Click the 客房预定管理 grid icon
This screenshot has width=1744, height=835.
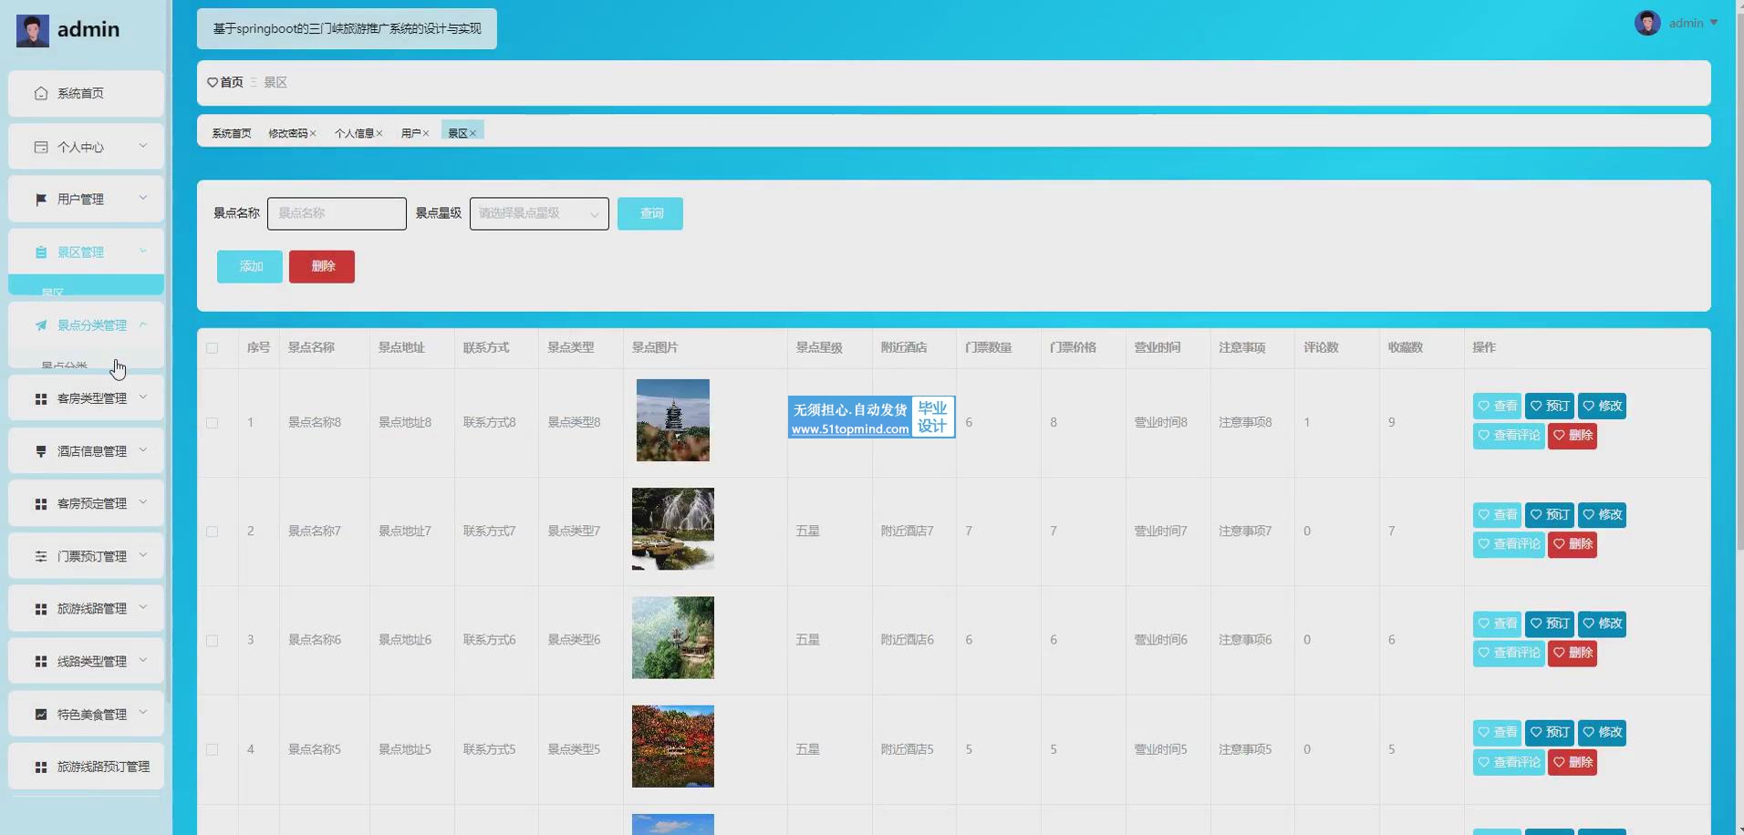[41, 504]
